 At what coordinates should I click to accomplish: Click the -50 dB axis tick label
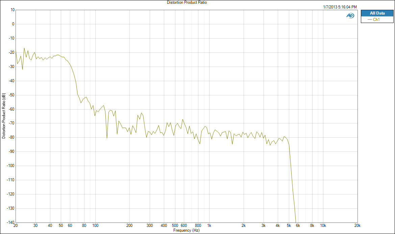(x=11, y=95)
